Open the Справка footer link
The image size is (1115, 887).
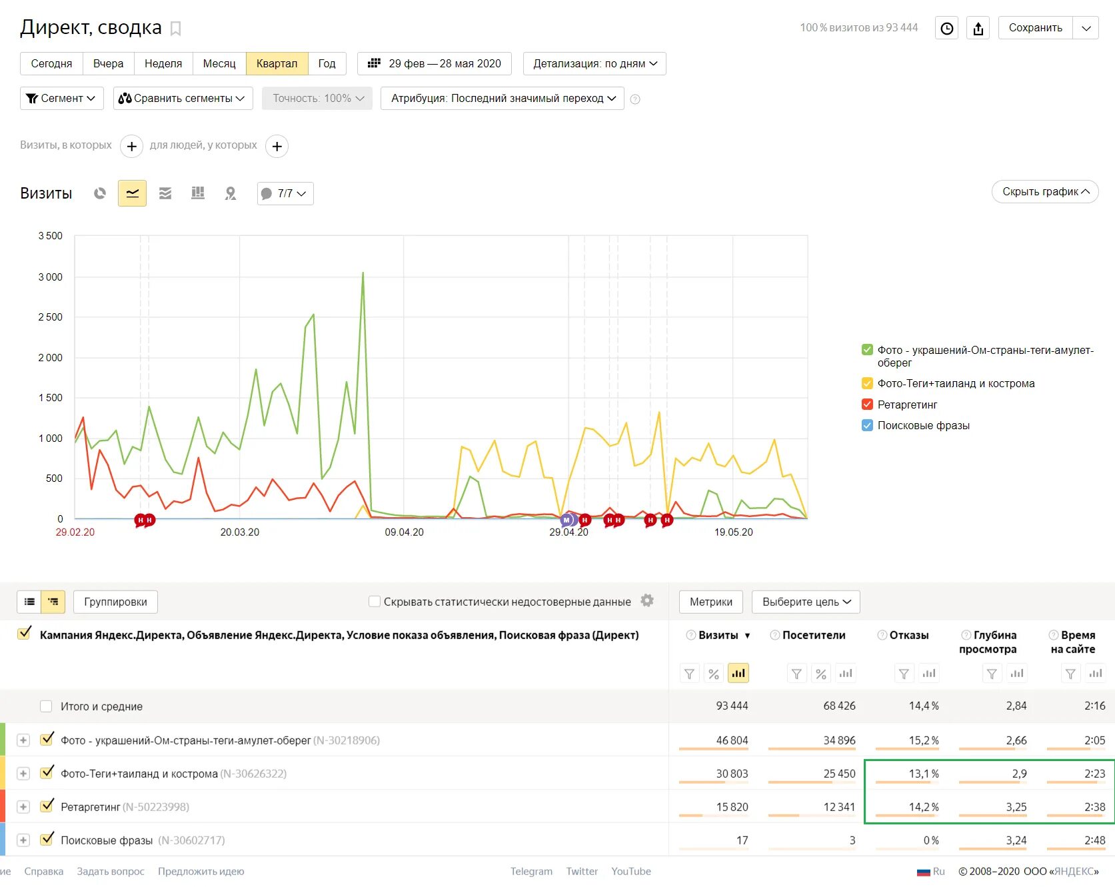click(x=44, y=871)
